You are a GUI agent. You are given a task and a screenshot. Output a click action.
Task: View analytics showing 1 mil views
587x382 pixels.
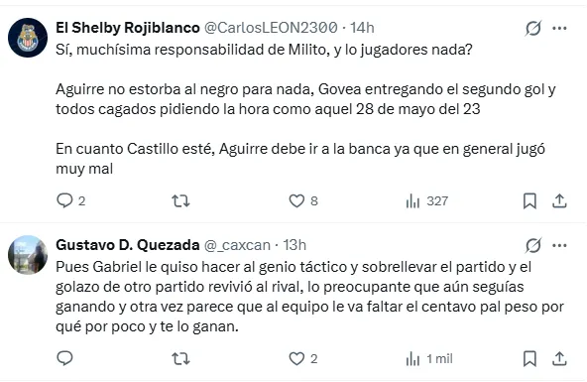coord(429,359)
